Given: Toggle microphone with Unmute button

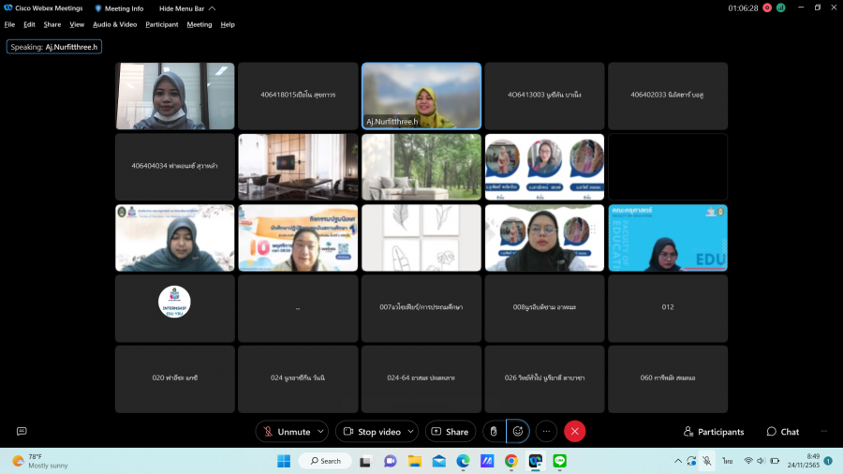Looking at the screenshot, I should tap(286, 432).
